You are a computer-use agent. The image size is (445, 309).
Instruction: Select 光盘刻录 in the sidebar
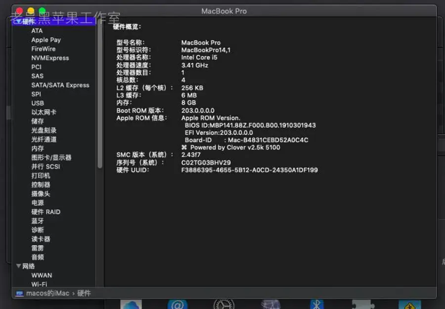tap(44, 130)
